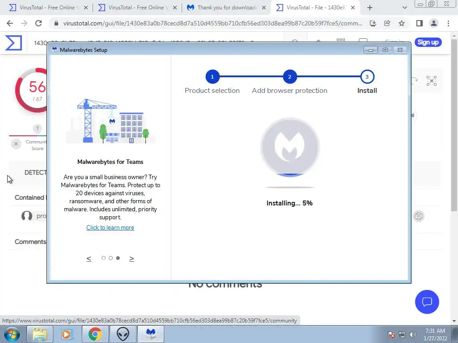Close the first VirusTotal tab
The image size is (458, 343).
point(86,8)
